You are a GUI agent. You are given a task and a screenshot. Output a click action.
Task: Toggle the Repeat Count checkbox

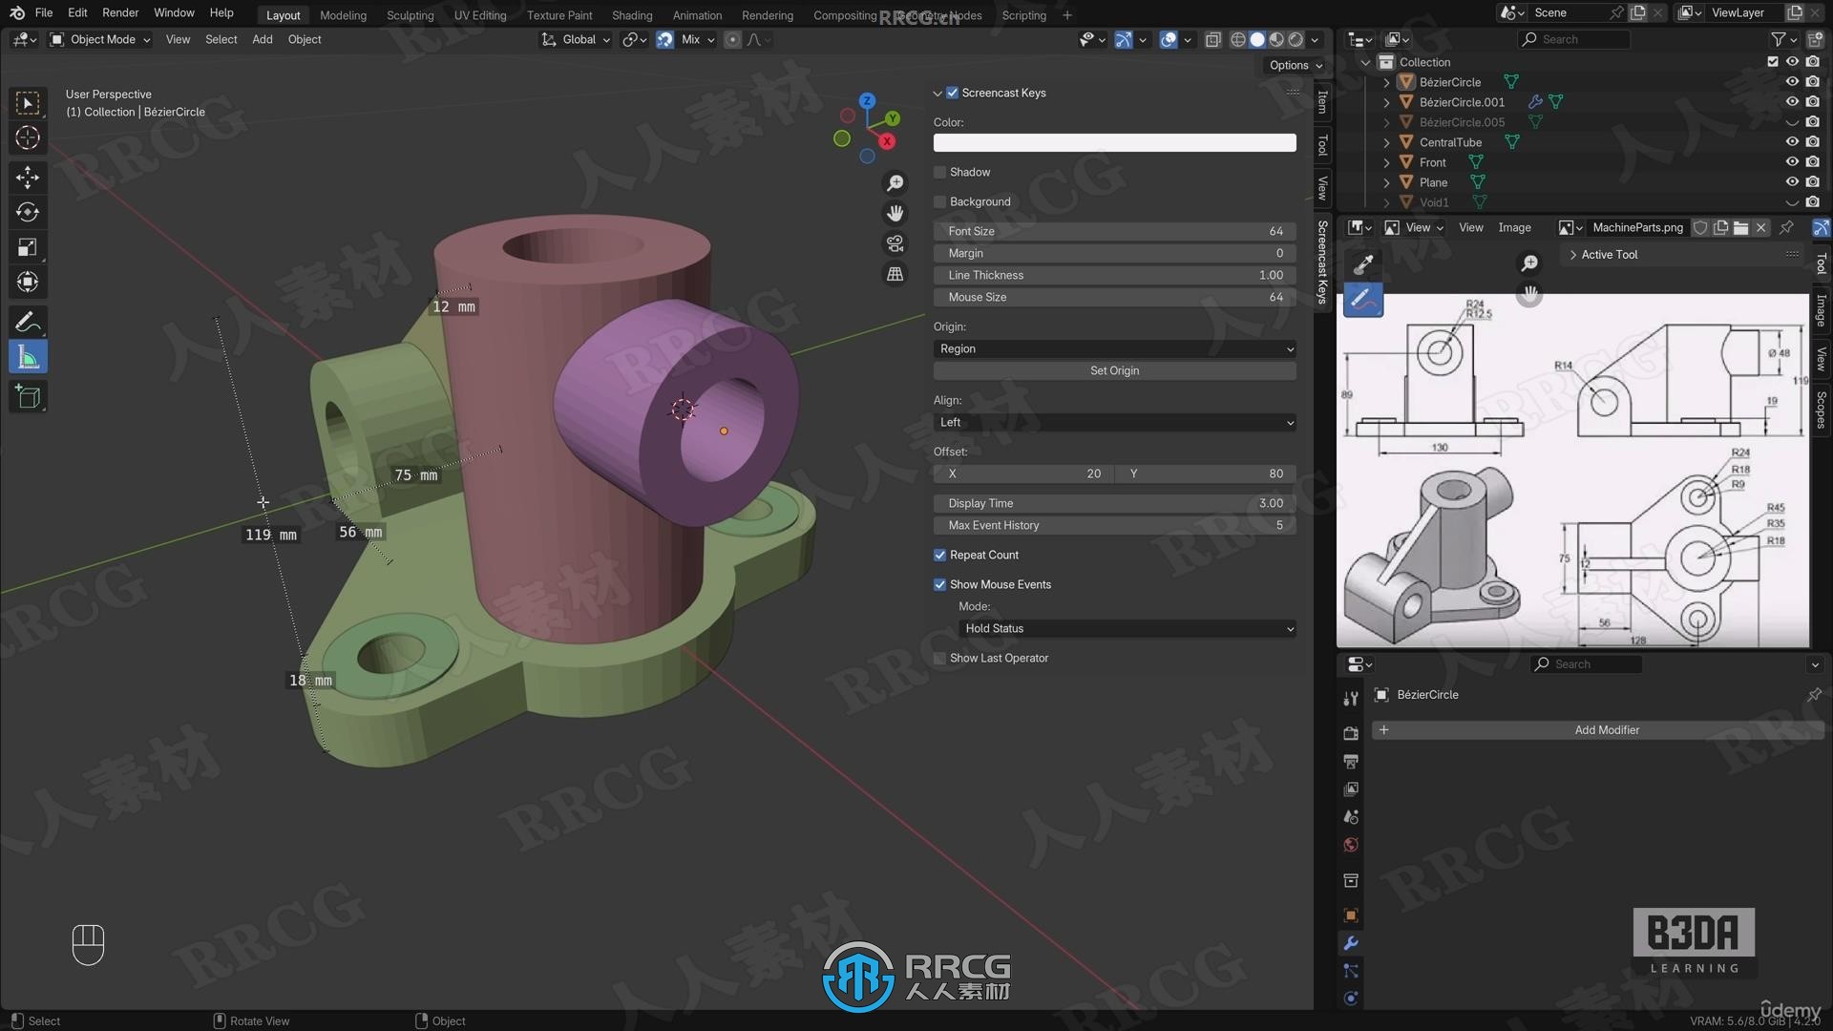pos(939,555)
